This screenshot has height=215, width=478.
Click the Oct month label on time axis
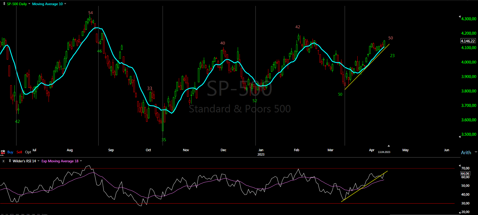(148, 150)
